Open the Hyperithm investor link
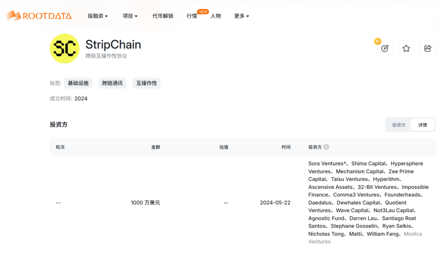This screenshot has height=259, width=442. point(386,179)
